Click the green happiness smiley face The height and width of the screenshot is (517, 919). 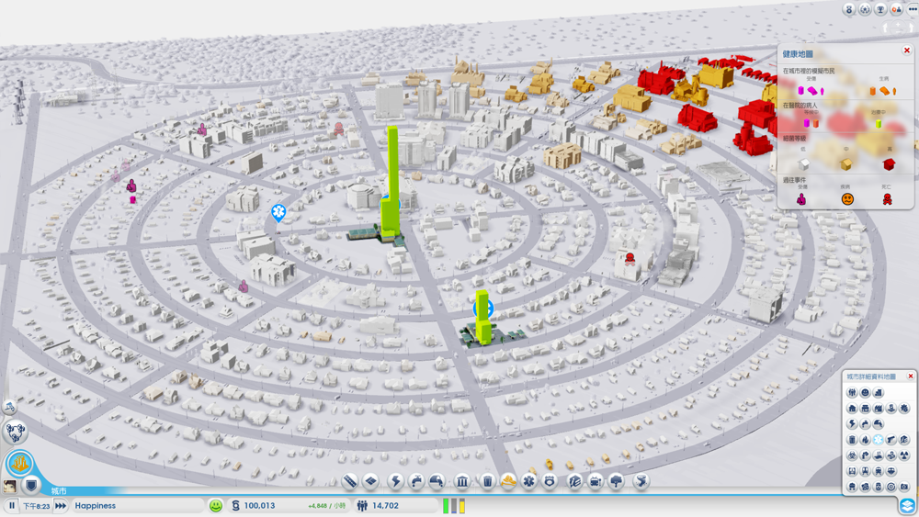[216, 505]
